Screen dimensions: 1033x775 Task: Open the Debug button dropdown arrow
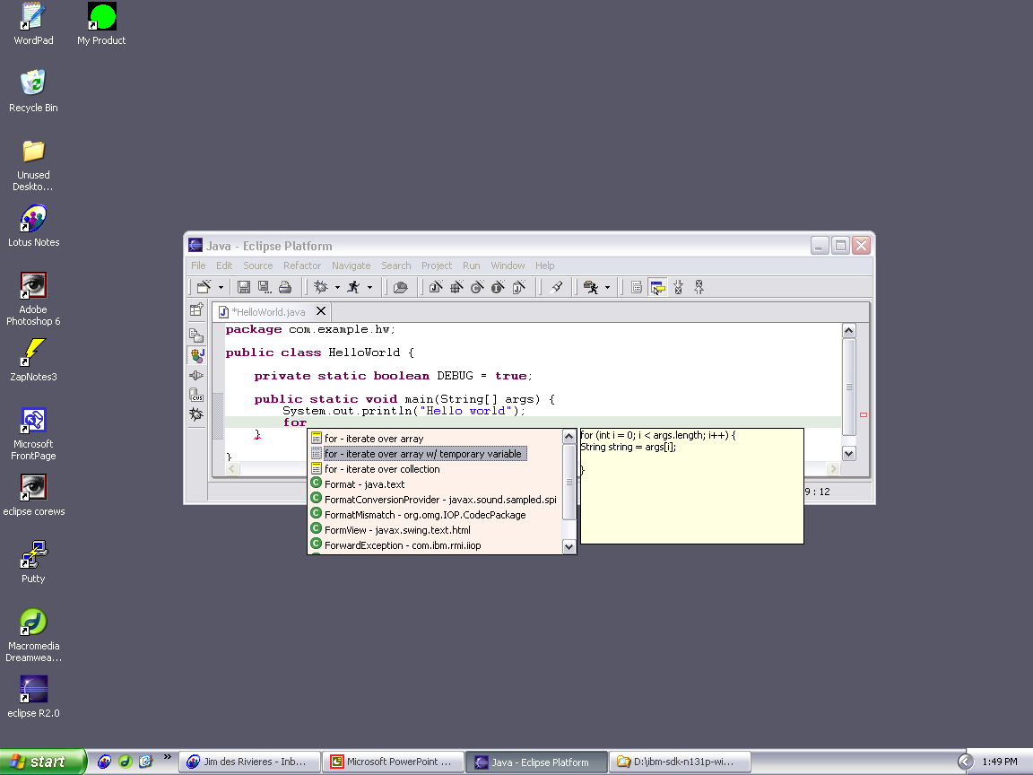click(337, 288)
